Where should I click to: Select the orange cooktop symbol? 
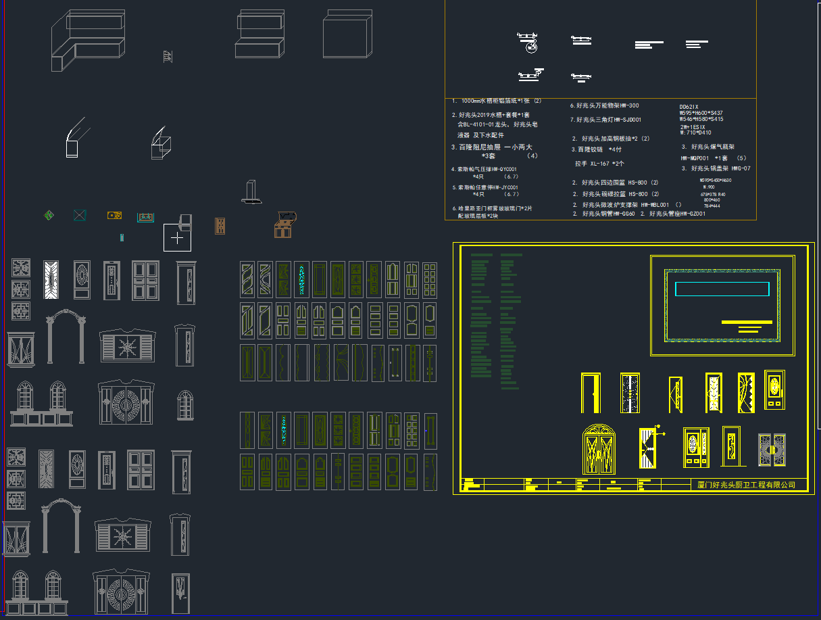[114, 216]
